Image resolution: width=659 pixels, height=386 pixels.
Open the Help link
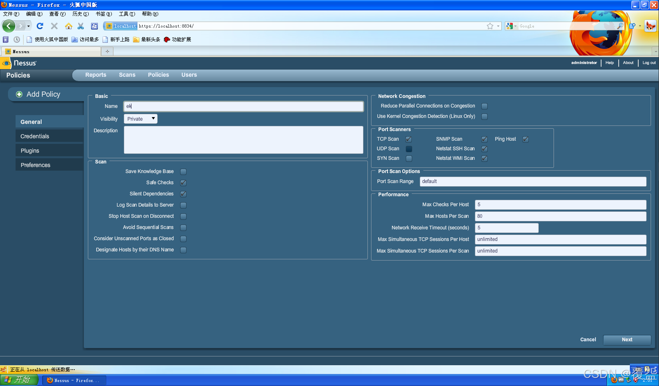click(x=609, y=63)
